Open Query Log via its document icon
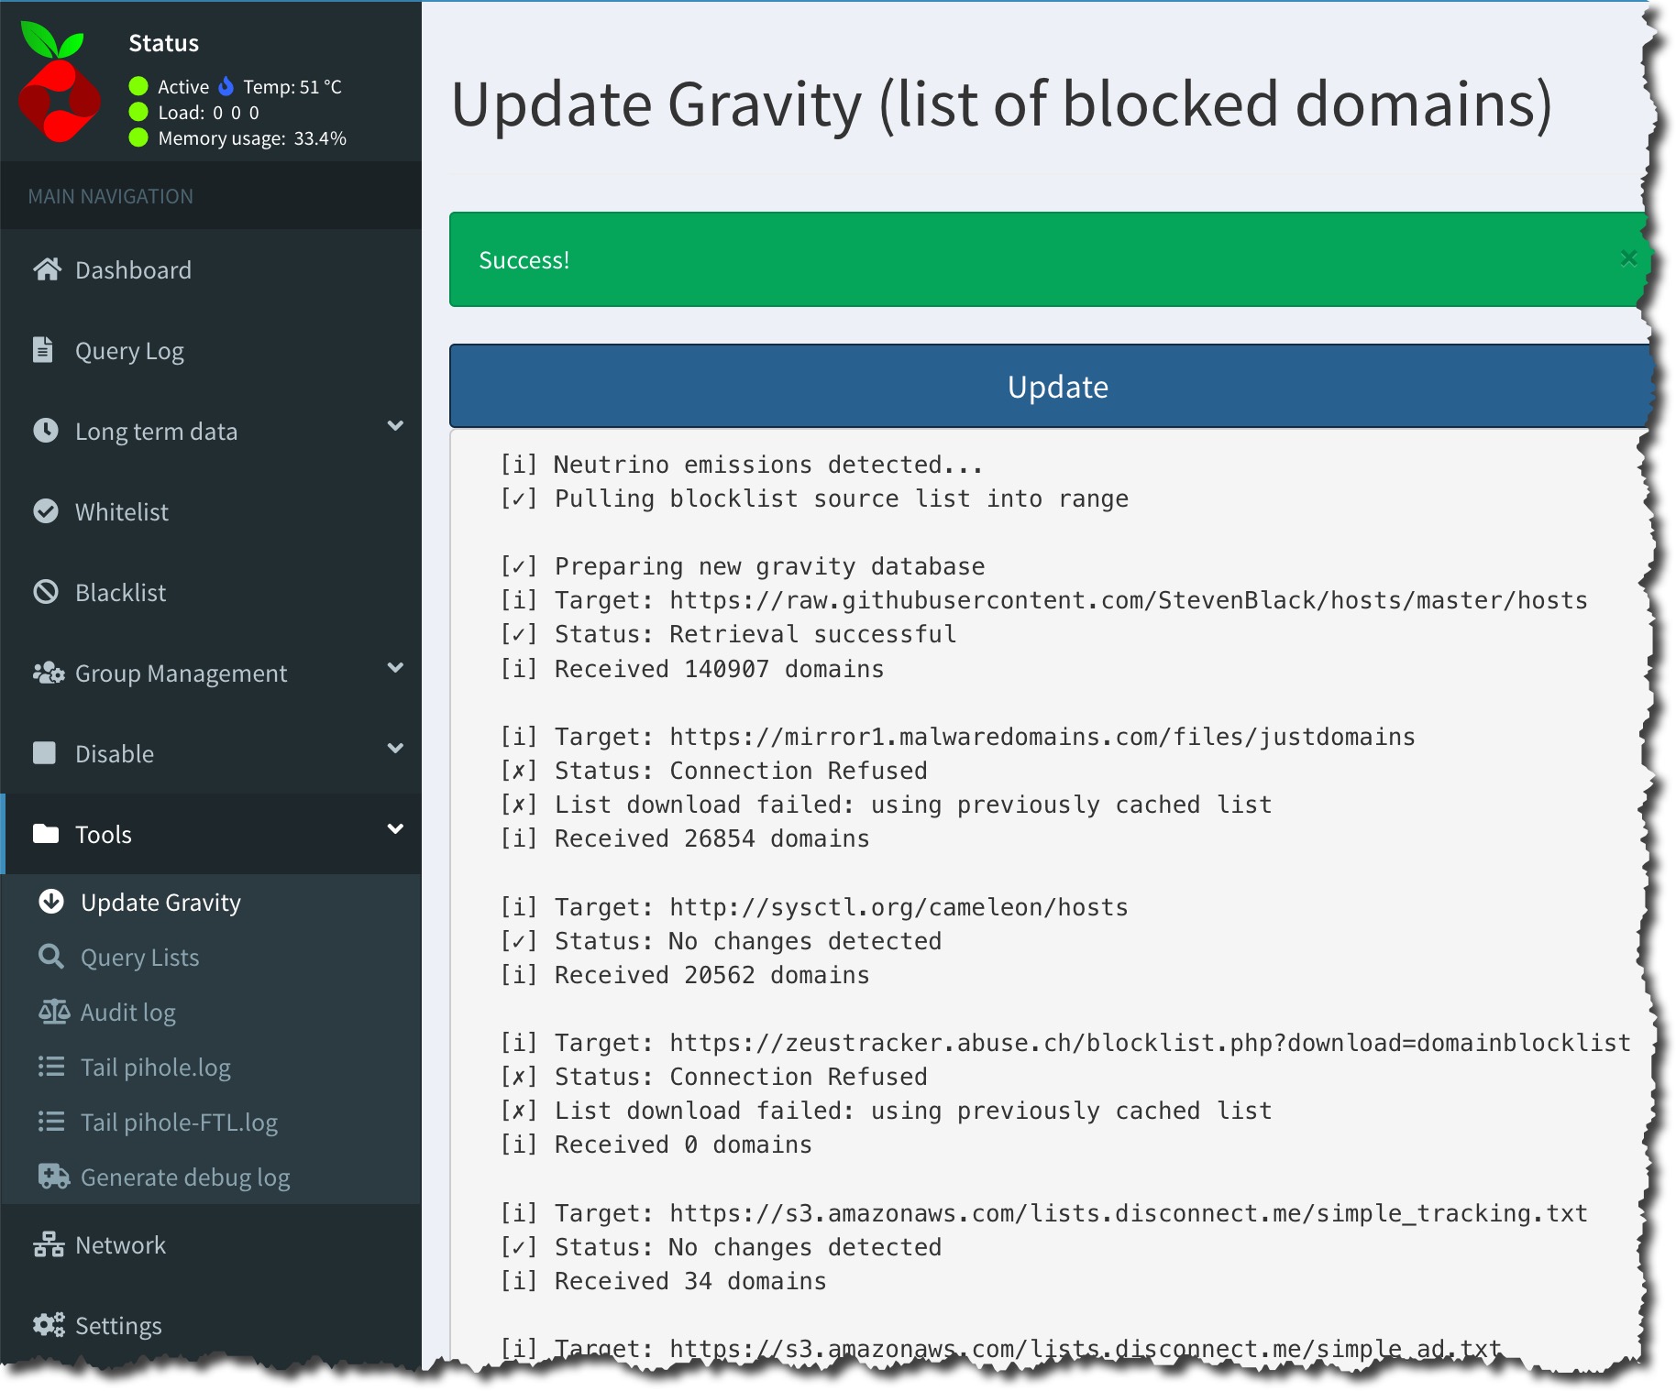 pyautogui.click(x=47, y=349)
